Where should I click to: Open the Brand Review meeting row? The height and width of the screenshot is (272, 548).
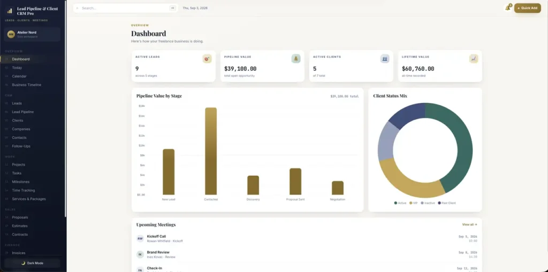(307, 254)
